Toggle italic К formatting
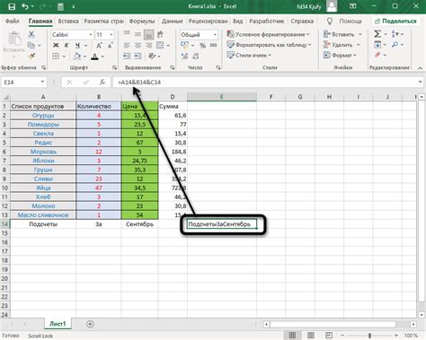 [x=67, y=46]
